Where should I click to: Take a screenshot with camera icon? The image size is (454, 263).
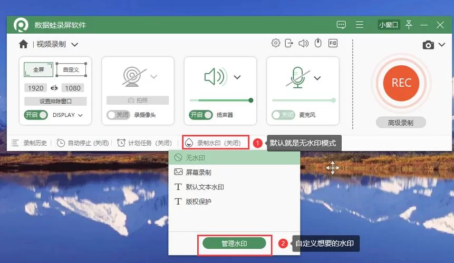pos(428,45)
